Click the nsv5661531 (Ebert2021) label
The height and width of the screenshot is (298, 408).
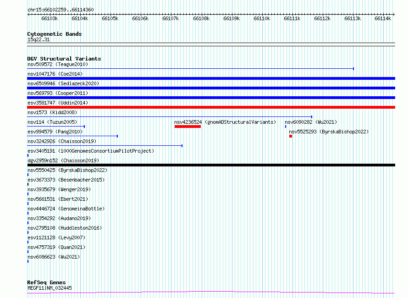58,199
